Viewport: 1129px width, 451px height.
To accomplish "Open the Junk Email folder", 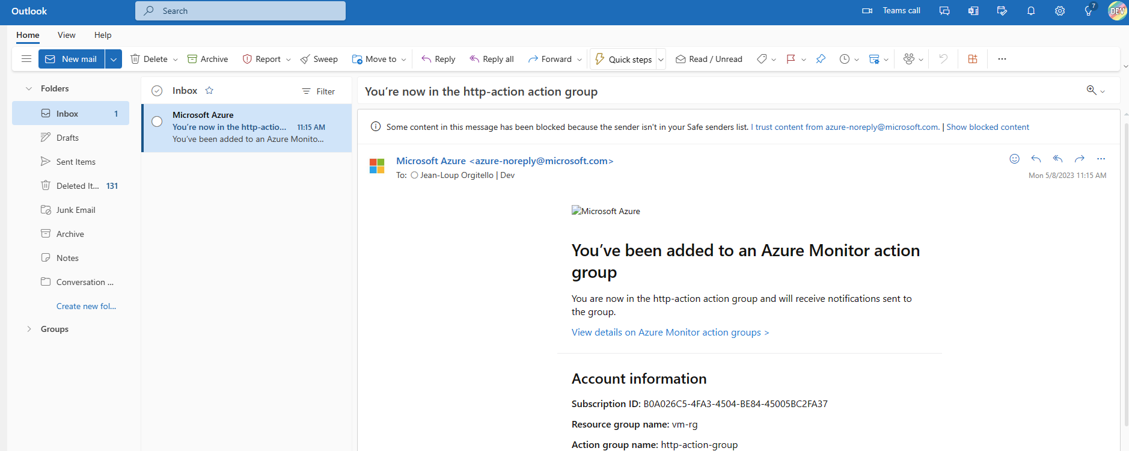I will coord(70,210).
